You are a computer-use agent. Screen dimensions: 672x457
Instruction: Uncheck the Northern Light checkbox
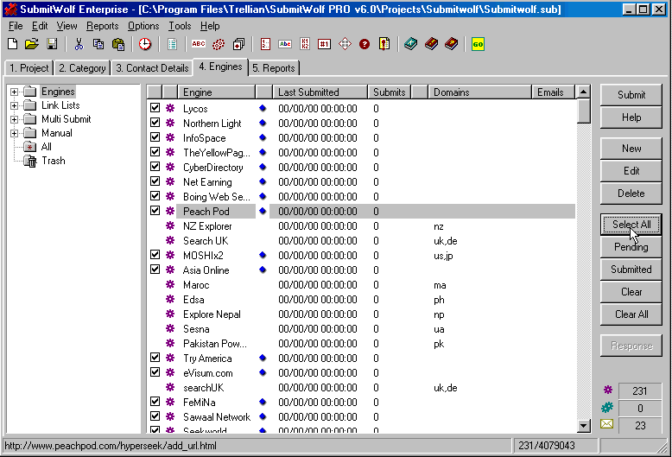click(155, 123)
